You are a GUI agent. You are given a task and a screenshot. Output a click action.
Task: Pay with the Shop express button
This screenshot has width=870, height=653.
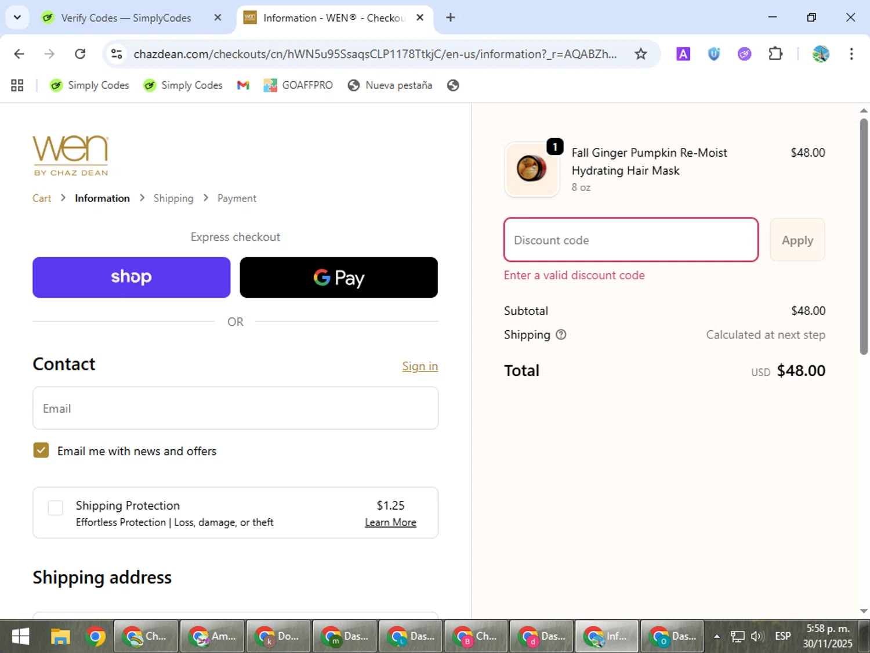coord(132,277)
